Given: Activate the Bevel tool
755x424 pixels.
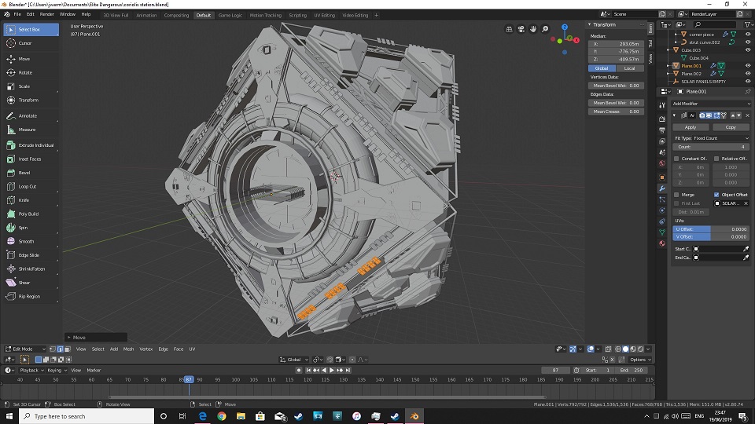Looking at the screenshot, I should point(31,173).
